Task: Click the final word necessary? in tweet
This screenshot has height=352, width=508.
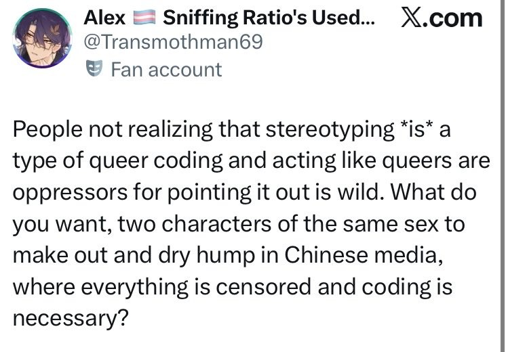Action: 71,319
